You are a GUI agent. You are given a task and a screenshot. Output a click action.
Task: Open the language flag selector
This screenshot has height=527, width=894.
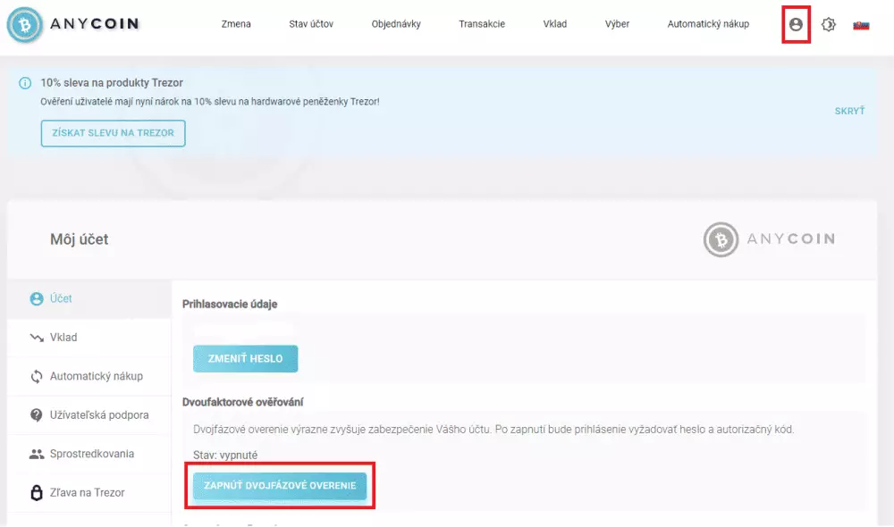(x=861, y=25)
